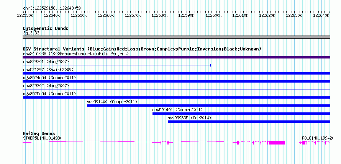The width and height of the screenshot is (341, 164).
Task: Select the dgv8524n54 (Cooper2011) label
Action: point(49,78)
